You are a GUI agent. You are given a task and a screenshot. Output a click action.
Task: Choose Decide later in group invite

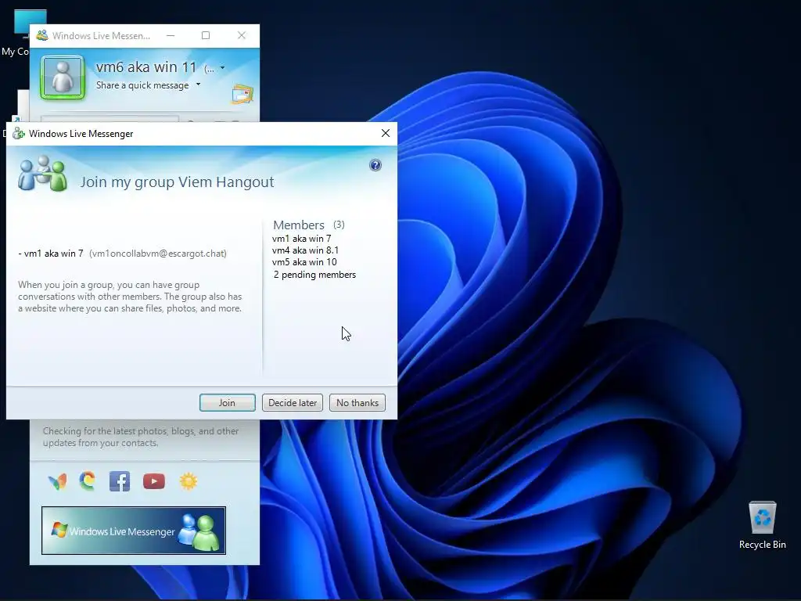click(293, 403)
